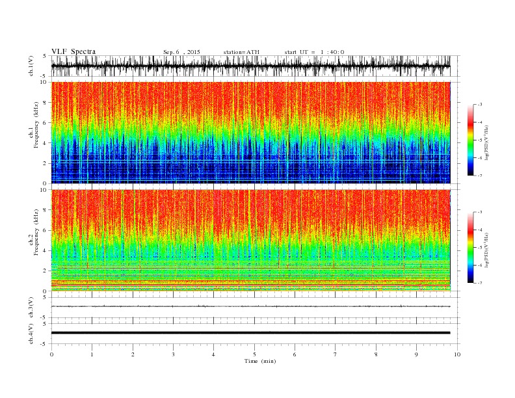This screenshot has height=398, width=515.
Task: Click the "5" minute tick label
Action: [x=254, y=354]
